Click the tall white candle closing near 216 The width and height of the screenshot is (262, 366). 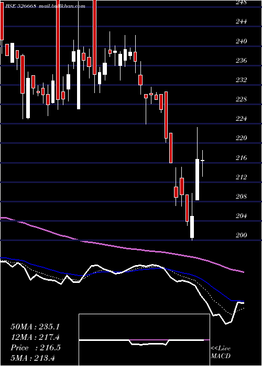[x=197, y=179]
